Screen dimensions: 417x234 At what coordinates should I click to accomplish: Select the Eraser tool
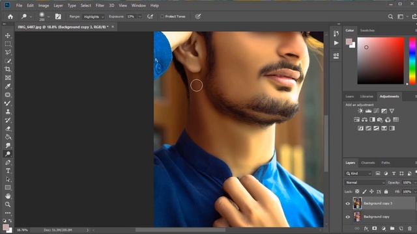click(8, 129)
